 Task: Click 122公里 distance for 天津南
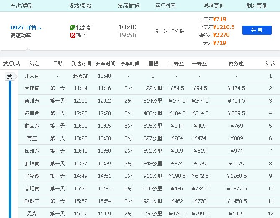[x=153, y=88]
